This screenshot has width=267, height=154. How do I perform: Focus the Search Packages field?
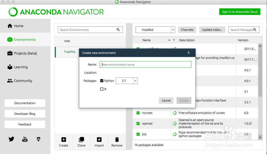(x=244, y=30)
